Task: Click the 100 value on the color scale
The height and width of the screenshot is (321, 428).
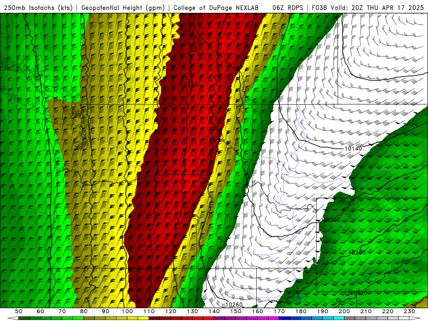Action: pyautogui.click(x=127, y=311)
